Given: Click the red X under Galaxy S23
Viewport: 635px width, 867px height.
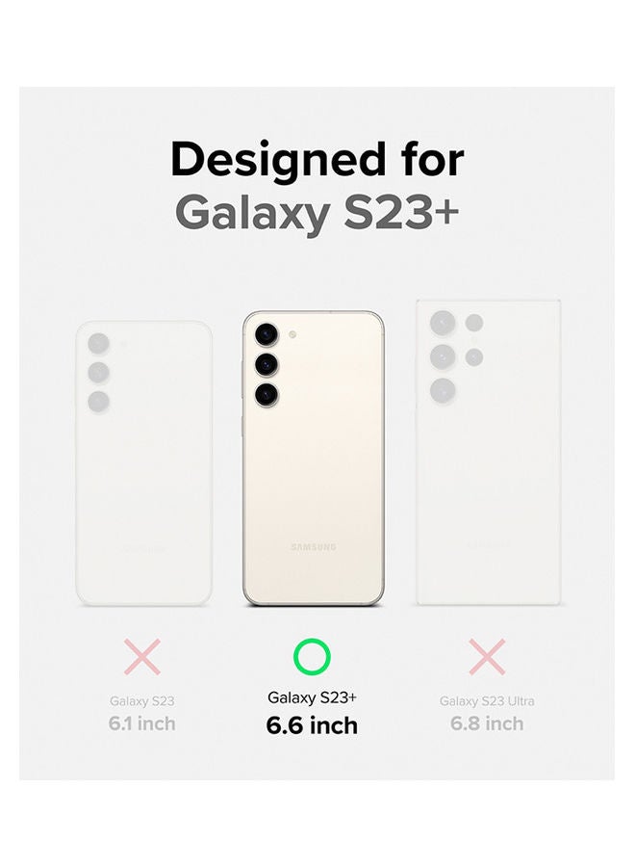Looking at the screenshot, I should [x=142, y=657].
